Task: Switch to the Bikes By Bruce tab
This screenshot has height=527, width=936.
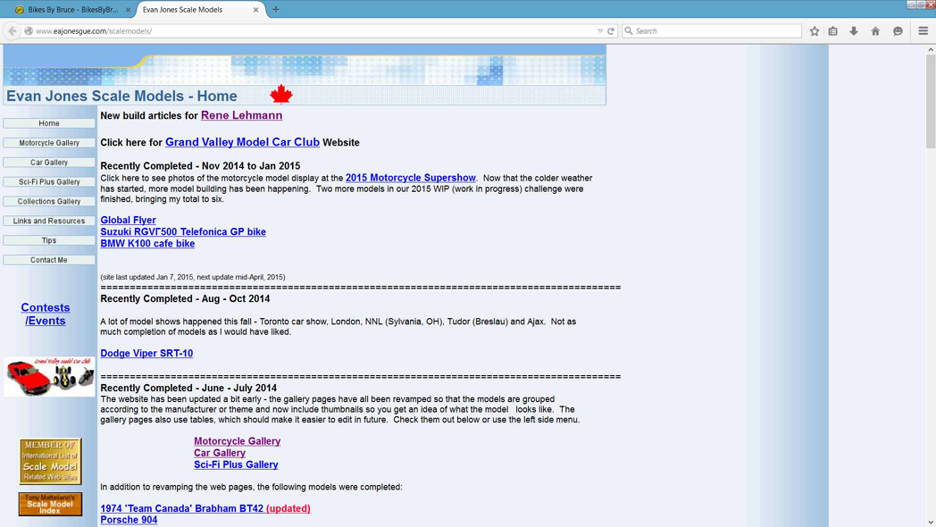Action: point(71,10)
